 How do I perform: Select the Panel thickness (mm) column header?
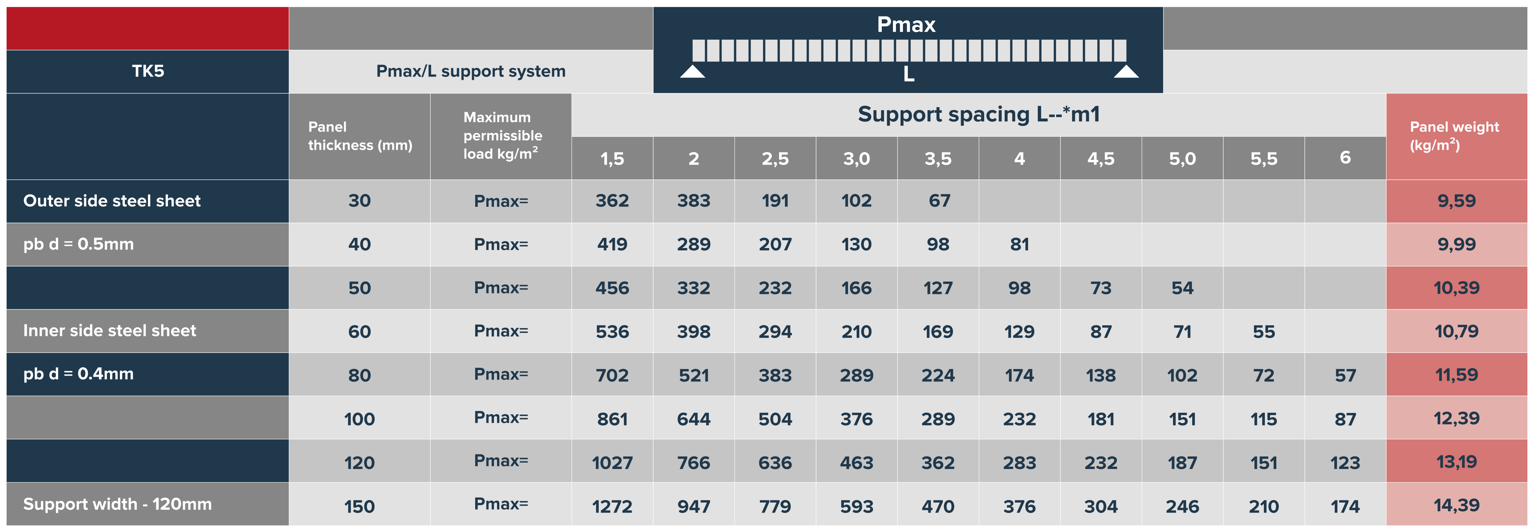pyautogui.click(x=360, y=136)
